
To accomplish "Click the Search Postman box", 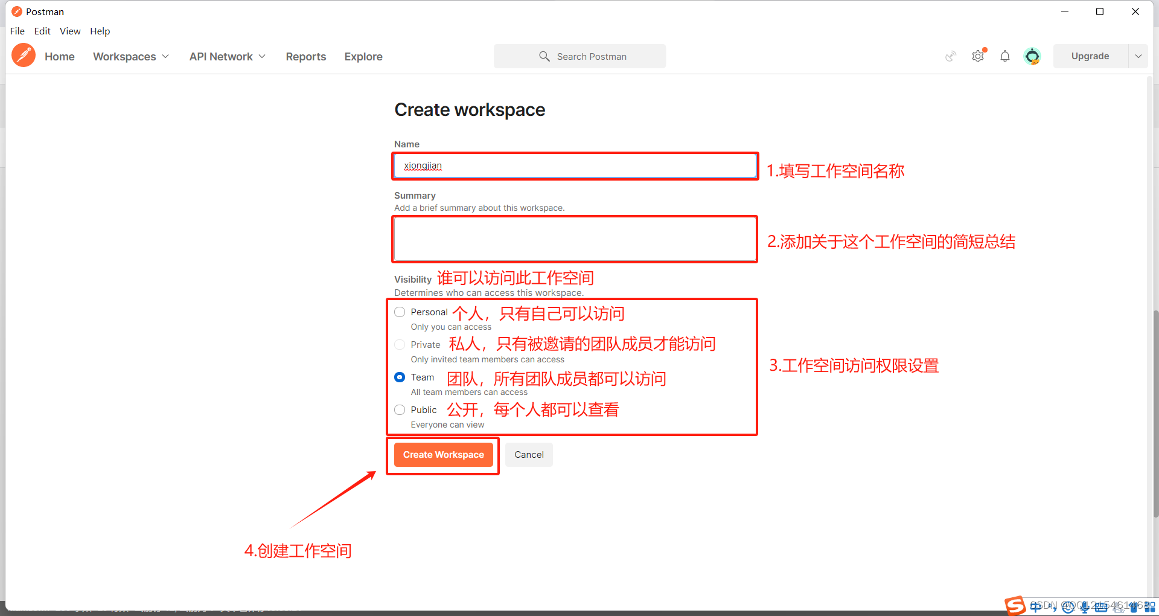I will 580,56.
